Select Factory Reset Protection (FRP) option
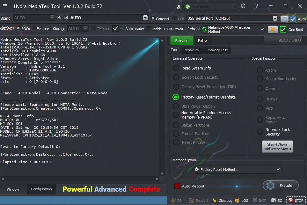Screen dimensions: 307x205 point(176,87)
